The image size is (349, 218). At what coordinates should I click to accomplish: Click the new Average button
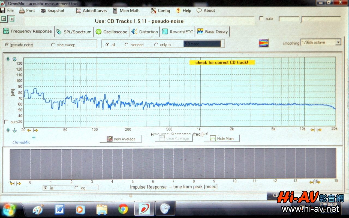[121, 139]
